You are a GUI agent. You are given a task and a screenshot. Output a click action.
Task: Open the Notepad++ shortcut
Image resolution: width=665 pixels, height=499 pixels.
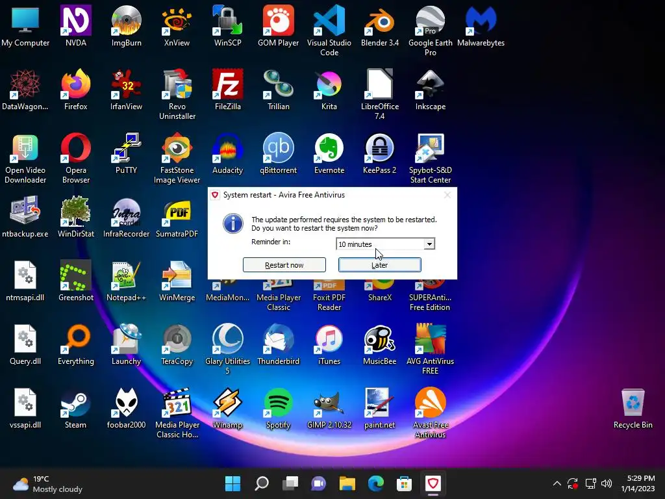click(x=127, y=281)
